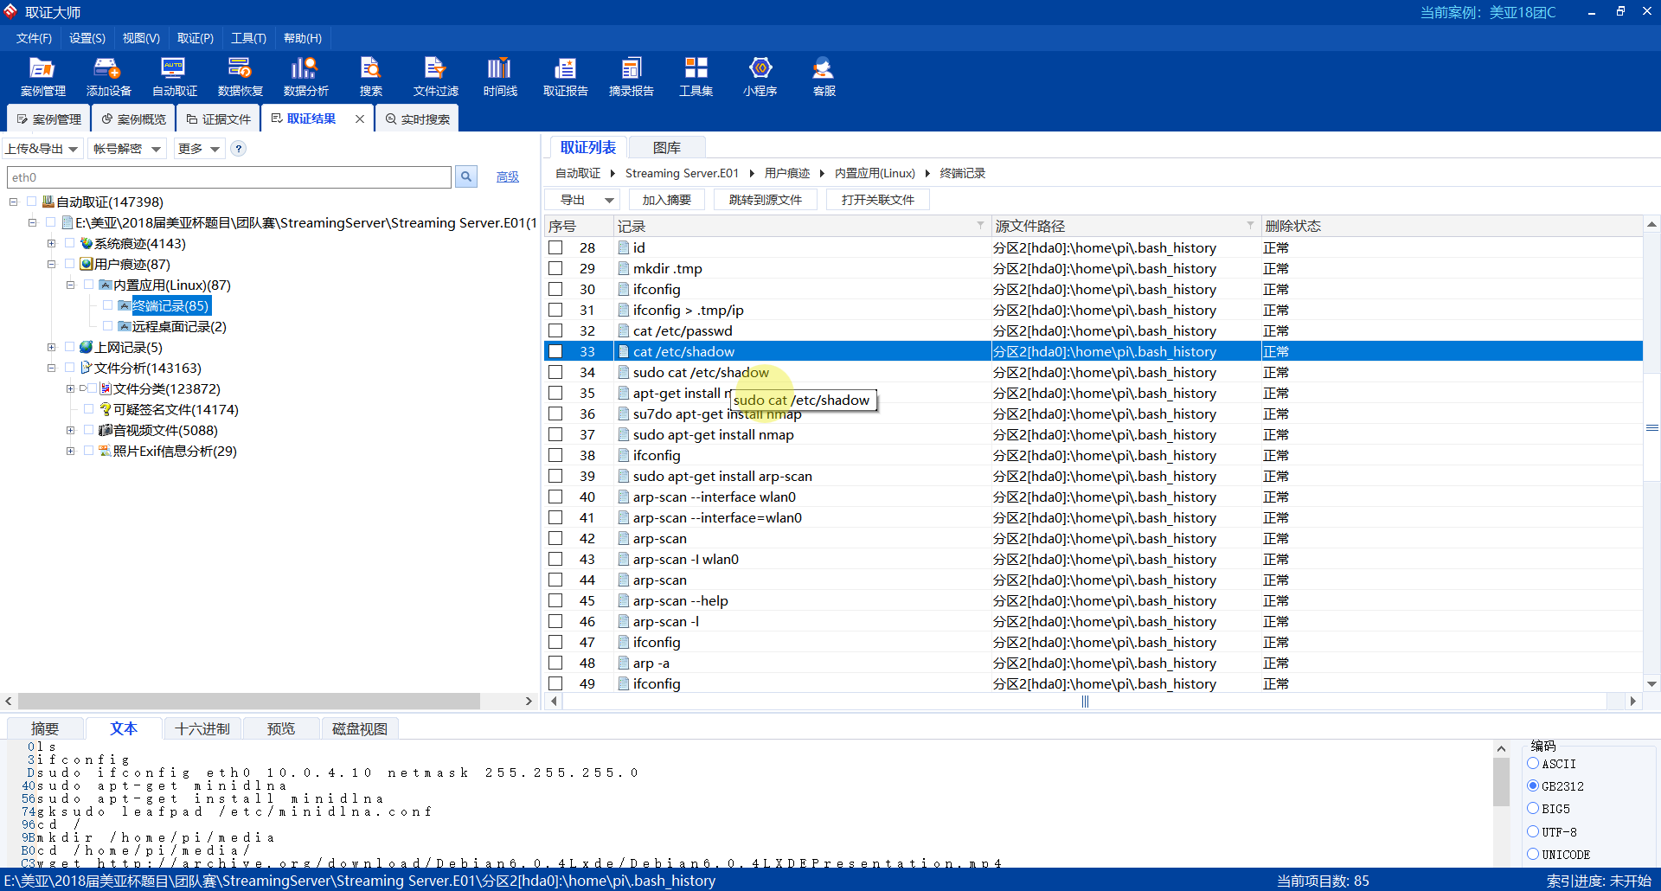The width and height of the screenshot is (1661, 891).
Task: Open 数据分析 tool
Action: tap(305, 76)
